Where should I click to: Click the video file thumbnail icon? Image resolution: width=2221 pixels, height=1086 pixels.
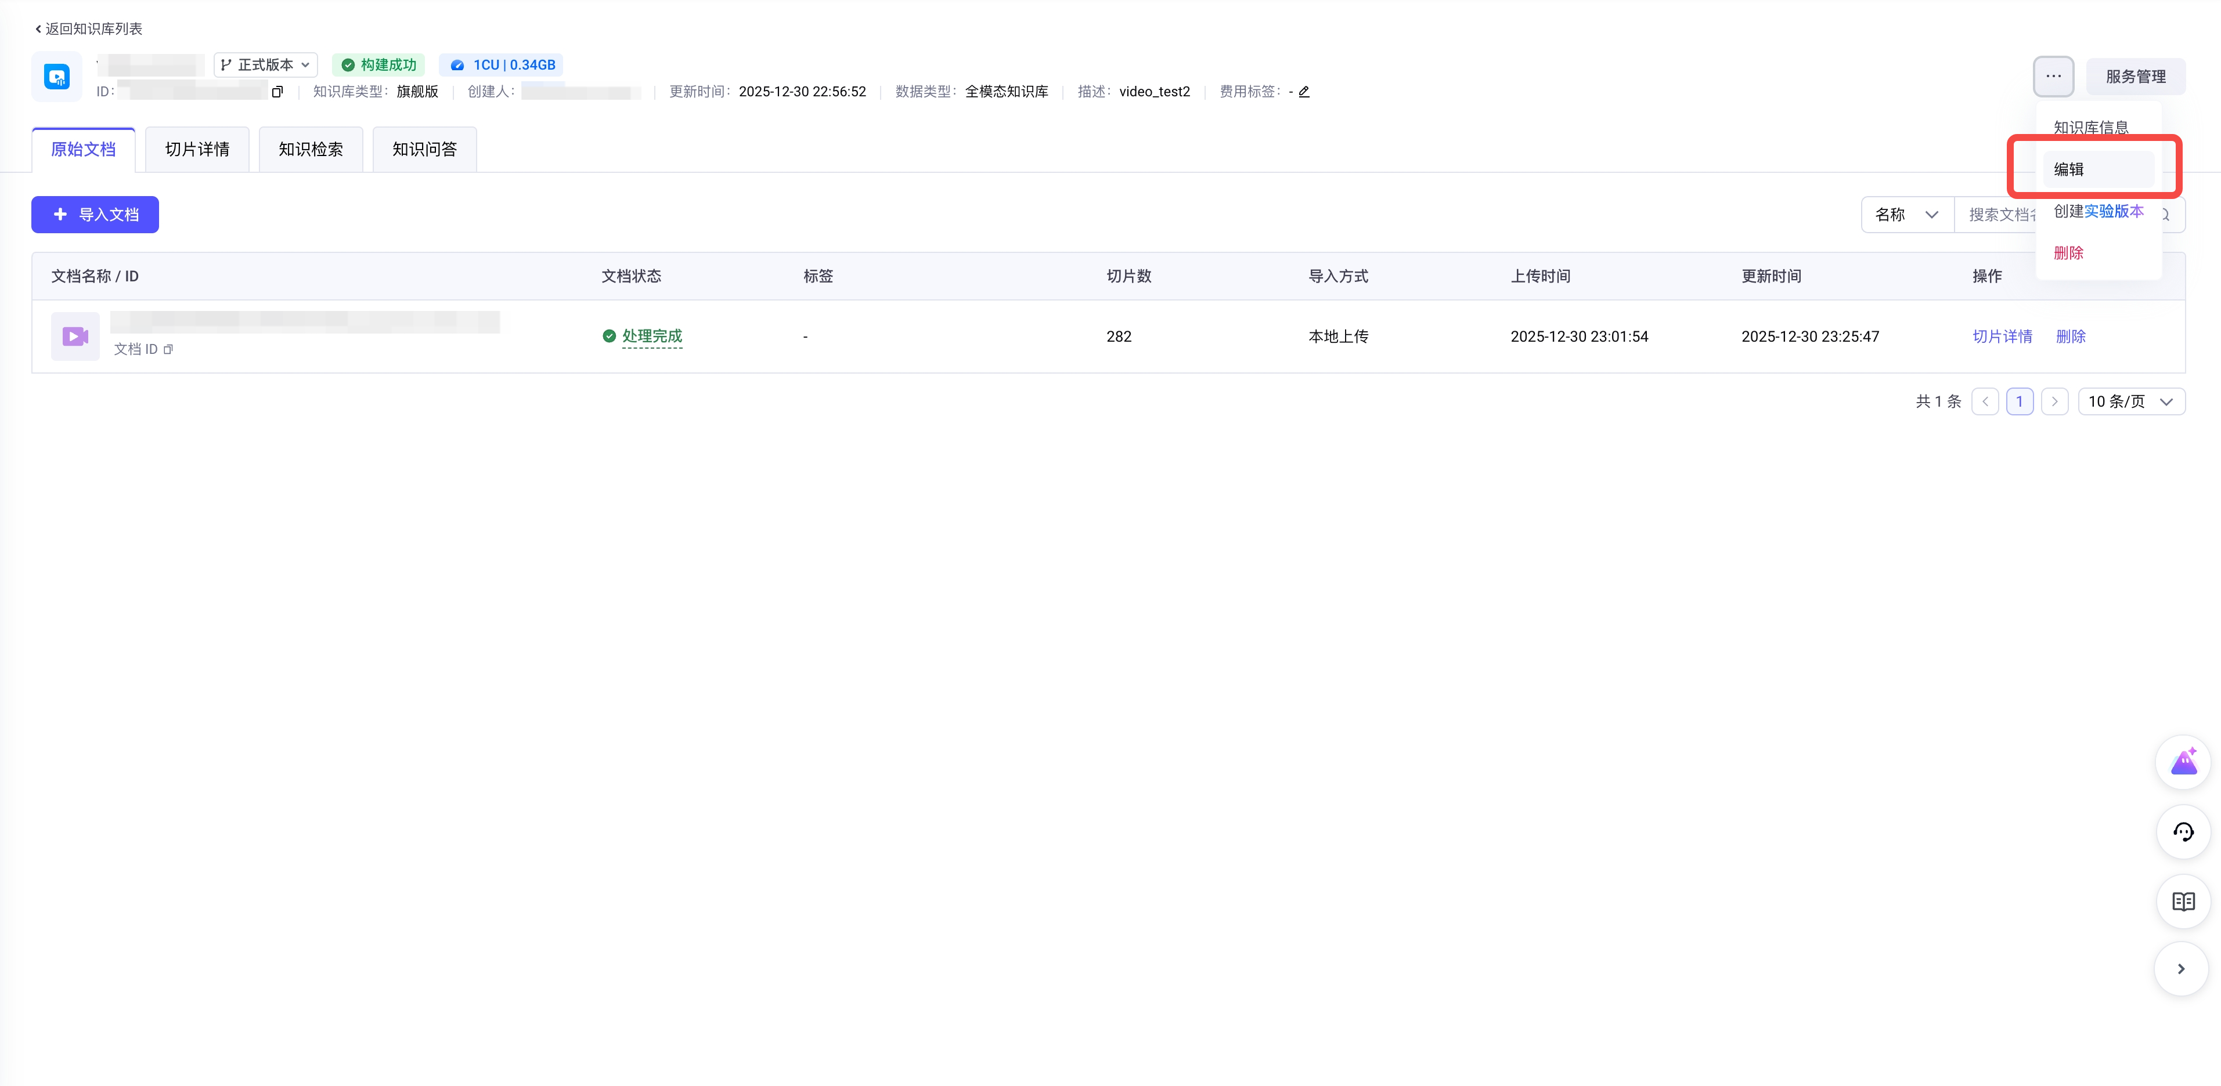[75, 337]
